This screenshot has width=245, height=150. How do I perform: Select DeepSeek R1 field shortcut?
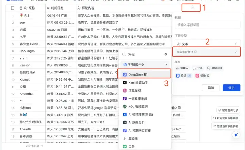(144, 74)
